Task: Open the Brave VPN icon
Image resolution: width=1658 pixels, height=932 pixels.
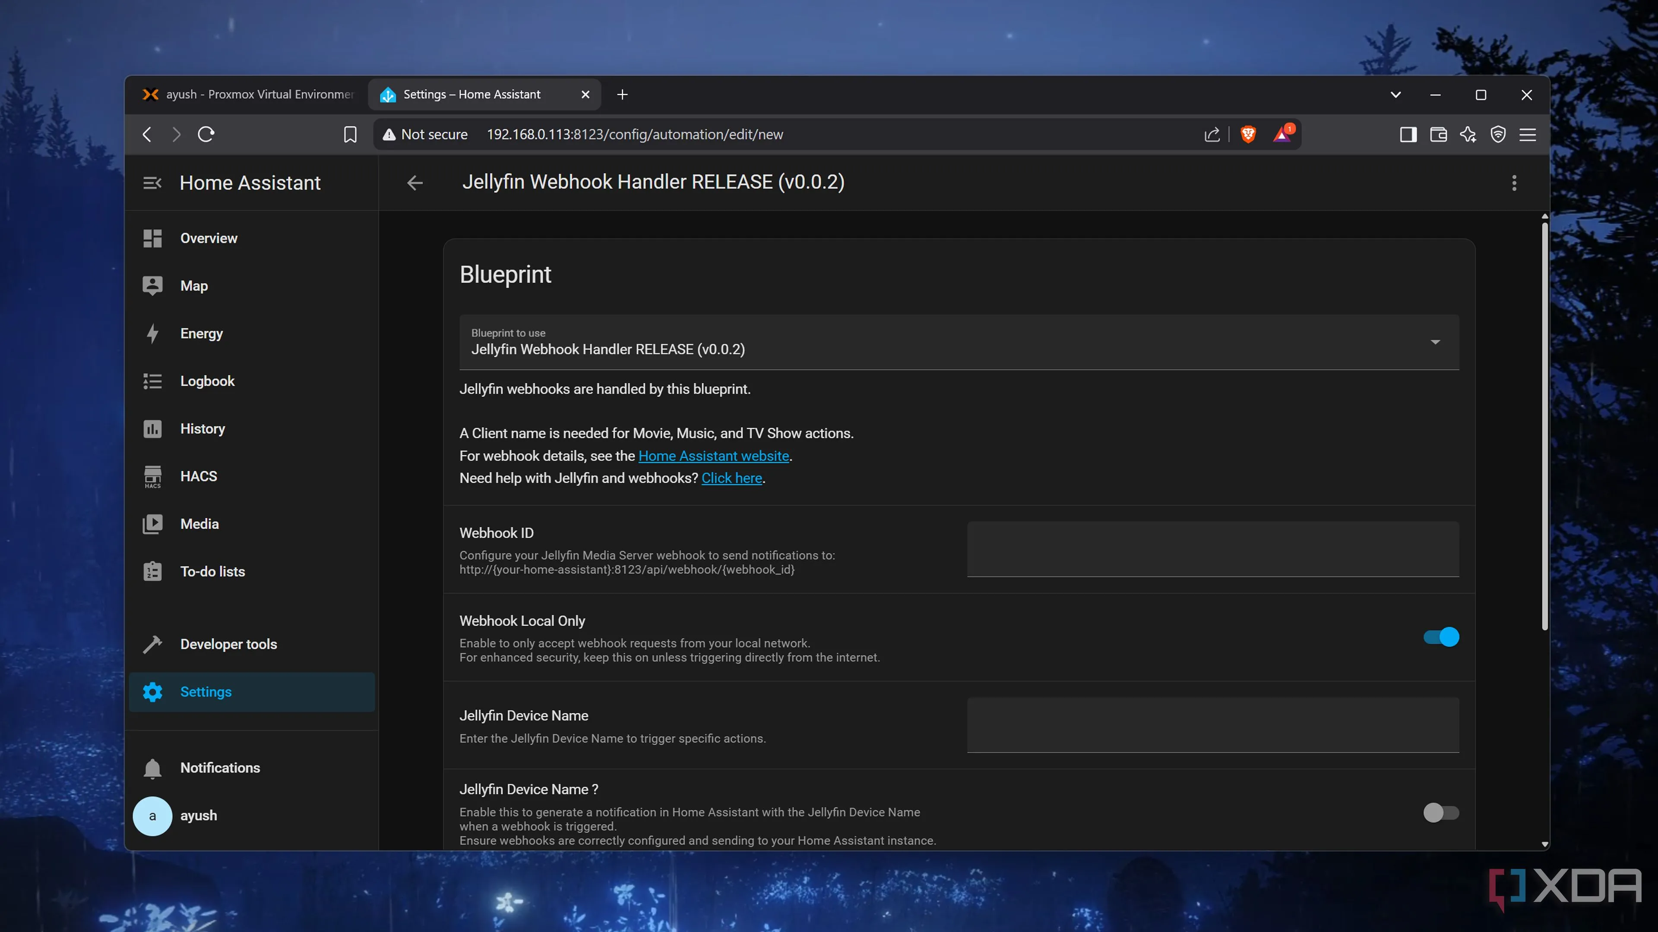Action: pyautogui.click(x=1498, y=135)
